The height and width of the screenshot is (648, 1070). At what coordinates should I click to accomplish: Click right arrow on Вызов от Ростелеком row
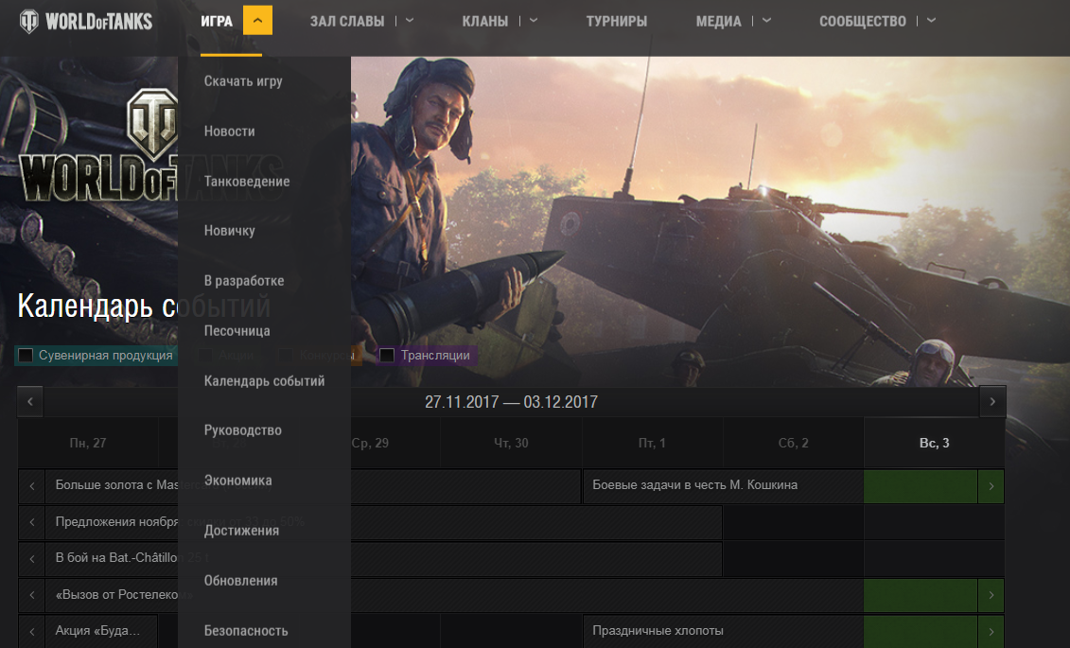pyautogui.click(x=991, y=595)
